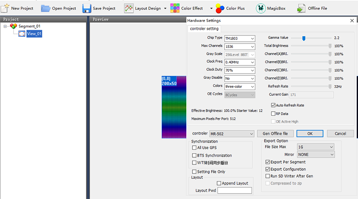Toggle the Auto Refresh Rate checkbox
Screen dimensions: 358x199
pyautogui.click(x=273, y=105)
